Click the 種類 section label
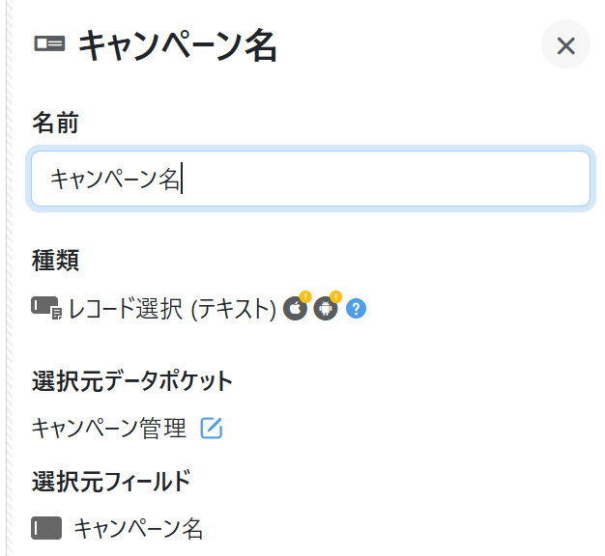 56,259
